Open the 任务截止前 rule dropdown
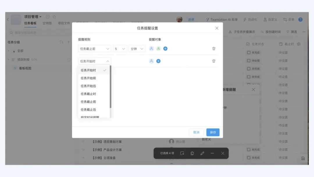314x177 pixels. pos(94,49)
